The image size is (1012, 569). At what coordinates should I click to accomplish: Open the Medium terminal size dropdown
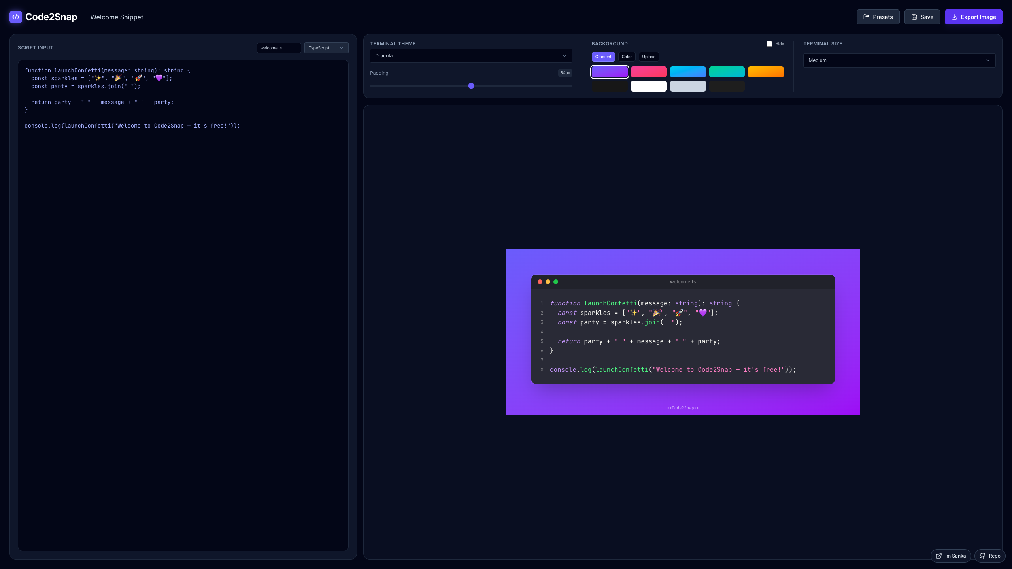899,60
